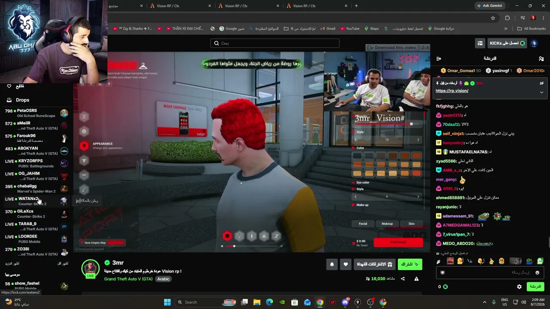
Task: Open help on the download video bar
Action: tap(422, 47)
